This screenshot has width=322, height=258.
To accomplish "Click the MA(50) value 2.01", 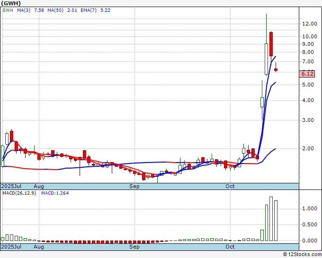I will (x=72, y=10).
